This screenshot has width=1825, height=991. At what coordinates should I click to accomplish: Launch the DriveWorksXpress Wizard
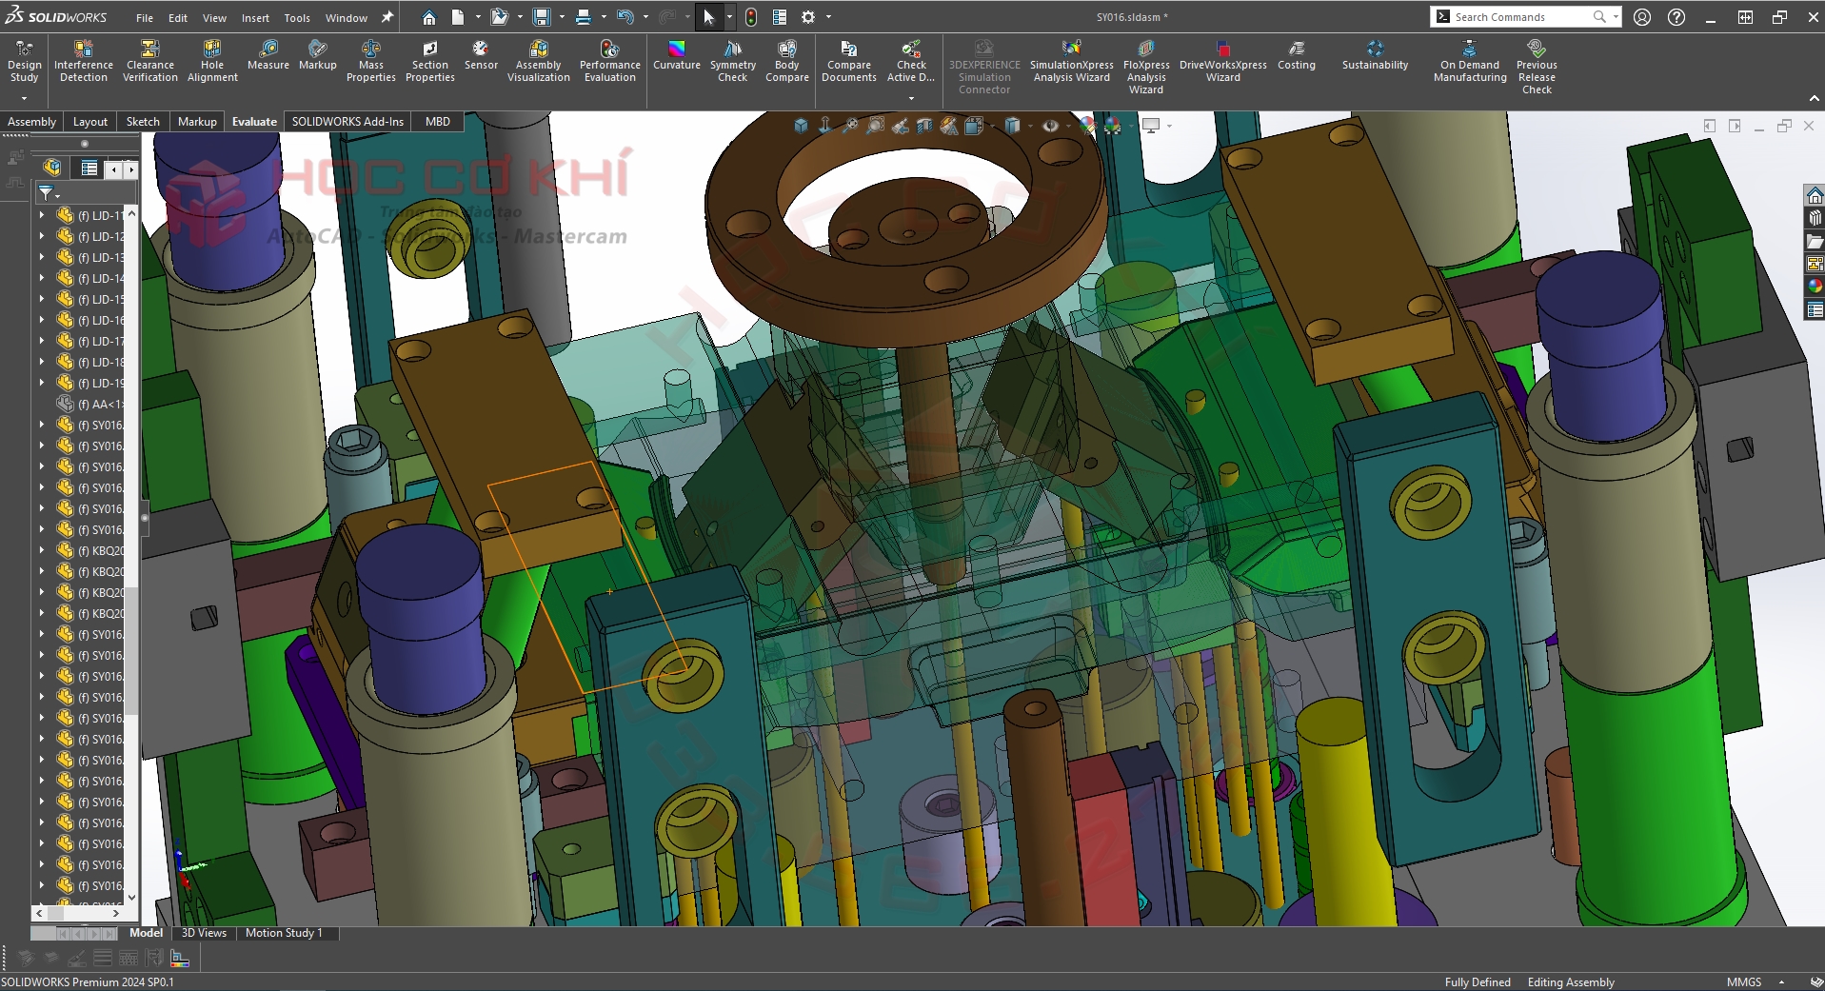pyautogui.click(x=1223, y=62)
